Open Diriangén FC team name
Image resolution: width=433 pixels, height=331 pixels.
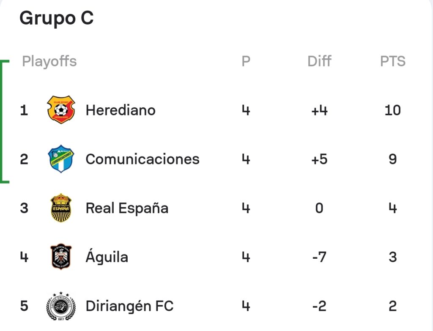coord(129,306)
